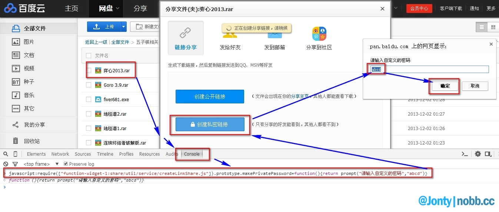Click the 创建私密链接 button

click(x=210, y=125)
